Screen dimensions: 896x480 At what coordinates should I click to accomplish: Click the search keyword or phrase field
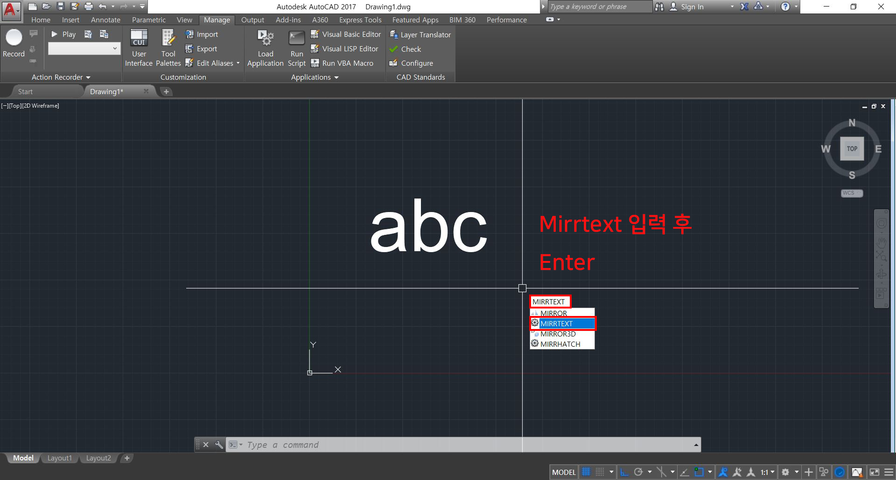click(x=600, y=7)
